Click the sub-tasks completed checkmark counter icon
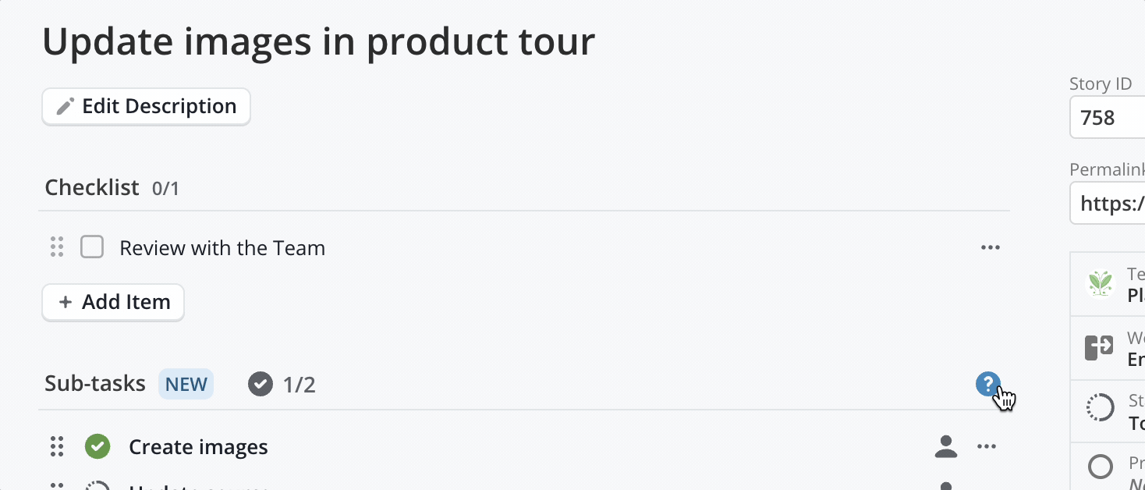1145x490 pixels. coord(261,384)
